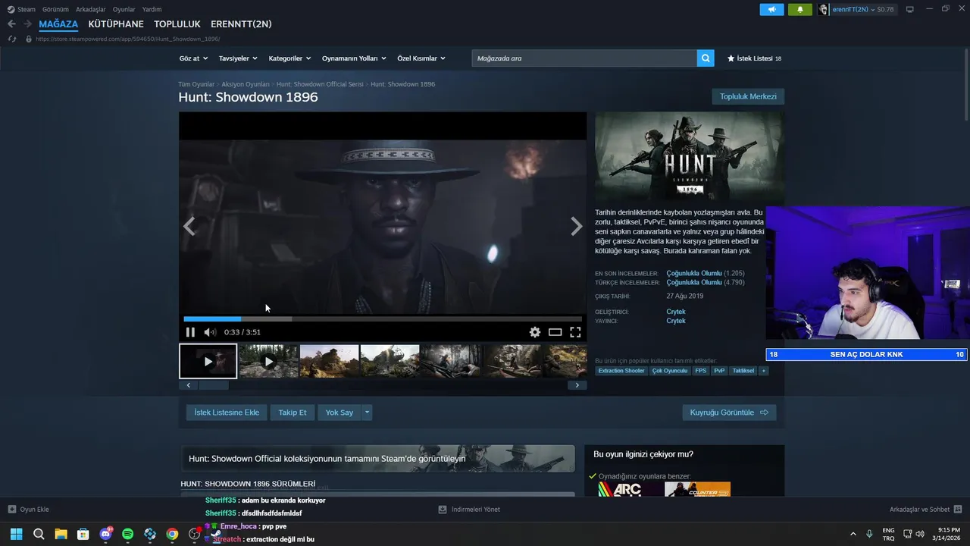Viewport: 970px width, 546px height.
Task: Switch to the TOPLULUK tab
Action: [x=177, y=24]
